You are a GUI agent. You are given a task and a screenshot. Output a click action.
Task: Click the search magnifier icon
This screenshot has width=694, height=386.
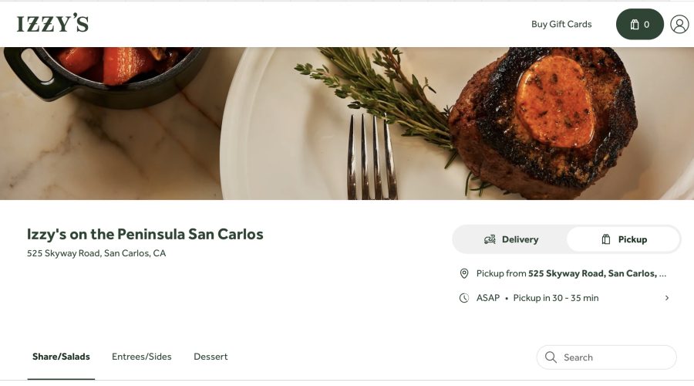551,357
